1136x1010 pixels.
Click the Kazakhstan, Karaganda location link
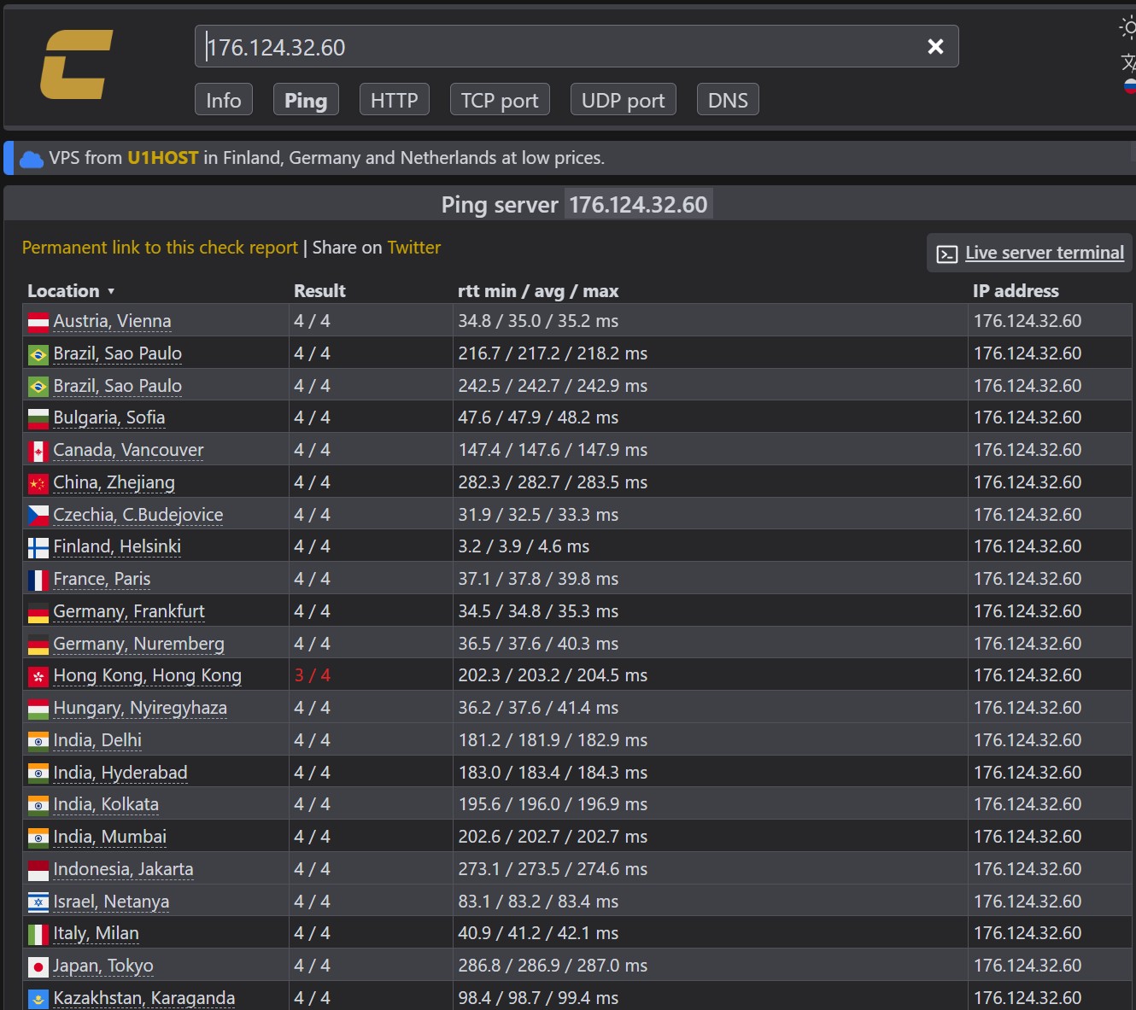coord(143,998)
